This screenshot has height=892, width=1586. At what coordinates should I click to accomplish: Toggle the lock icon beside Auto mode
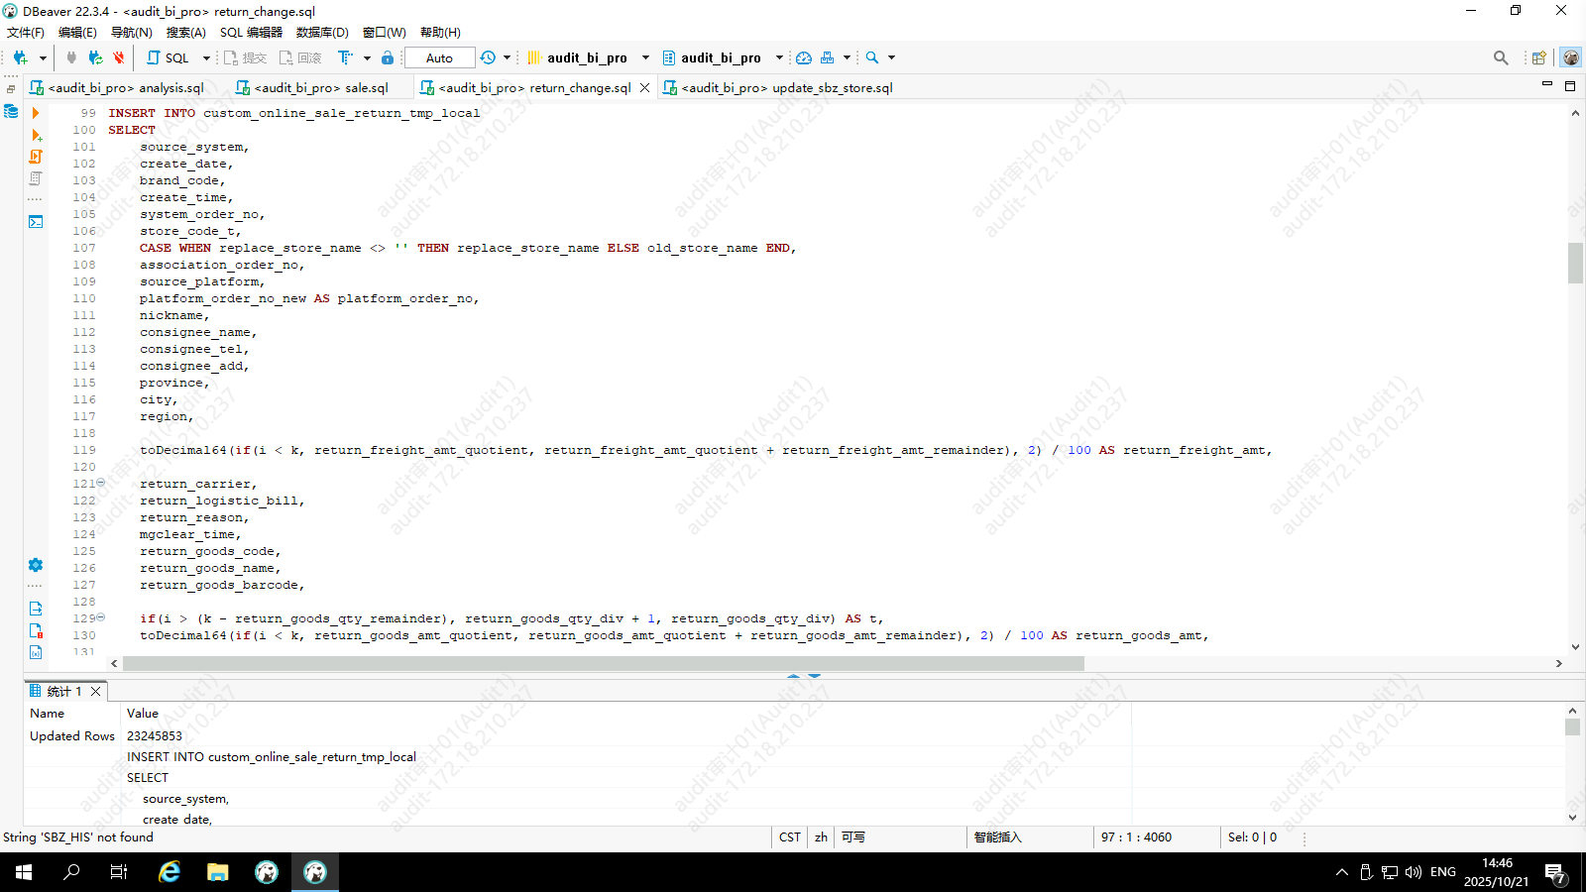pyautogui.click(x=388, y=57)
